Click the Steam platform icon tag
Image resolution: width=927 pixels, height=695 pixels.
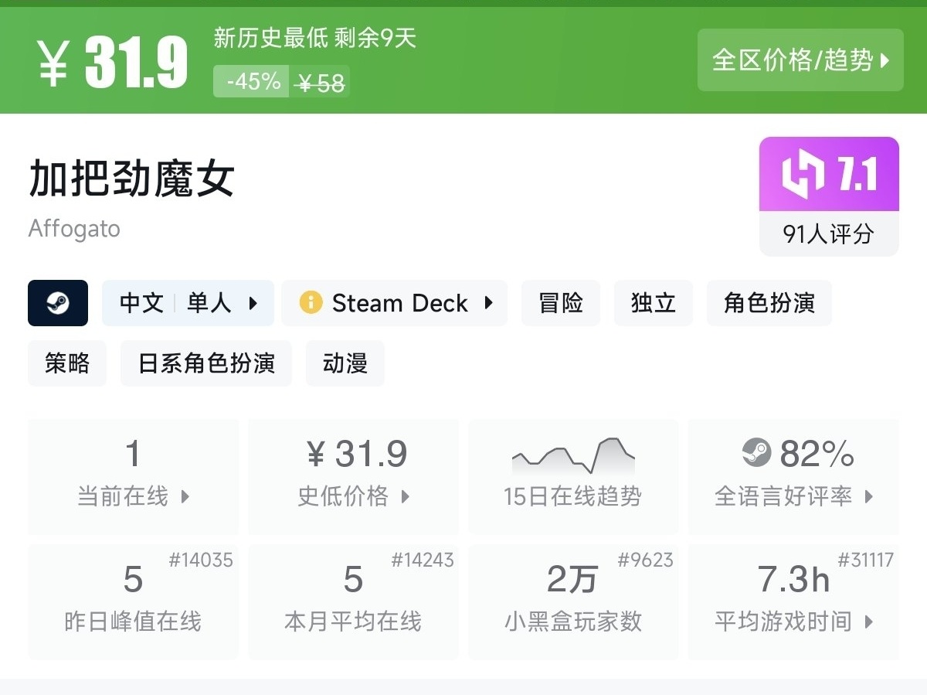pos(58,303)
